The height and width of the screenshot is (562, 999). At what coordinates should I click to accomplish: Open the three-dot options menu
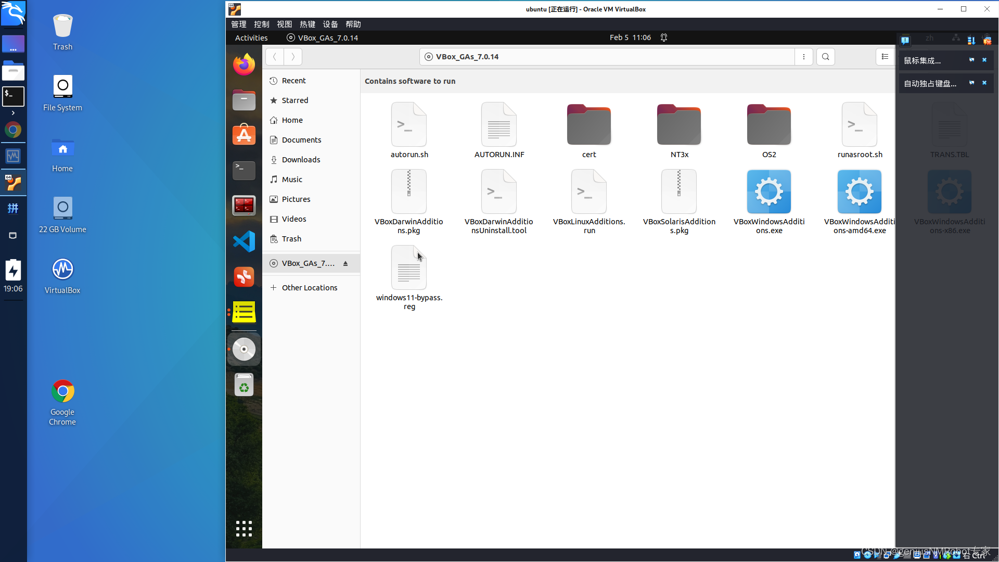804,57
